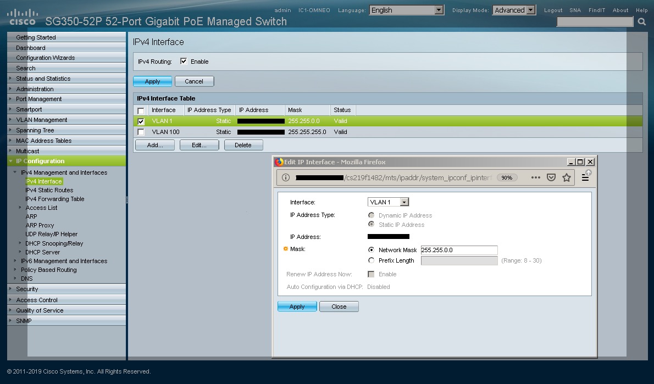Close the Edit IP Interface window
This screenshot has height=384, width=654.
tap(590, 162)
